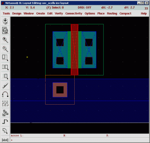Open the Verify menu

coord(59,13)
